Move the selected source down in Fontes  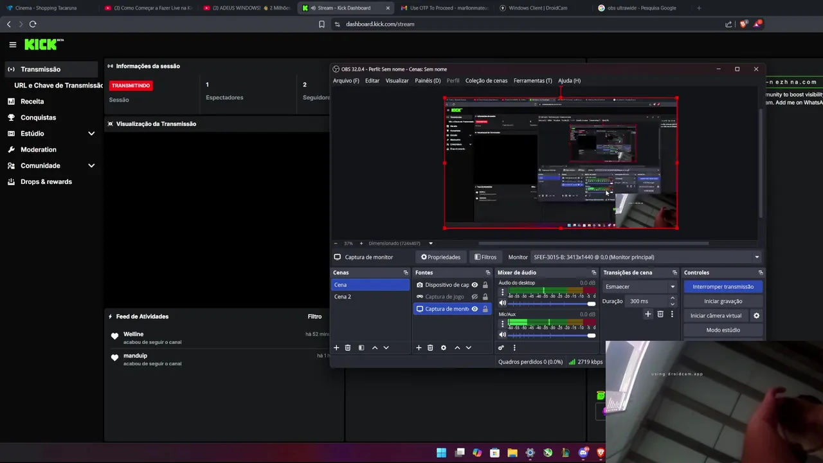[468, 347]
